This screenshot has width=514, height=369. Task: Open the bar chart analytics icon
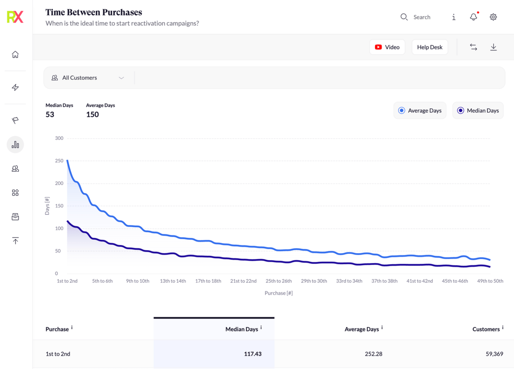coord(15,145)
